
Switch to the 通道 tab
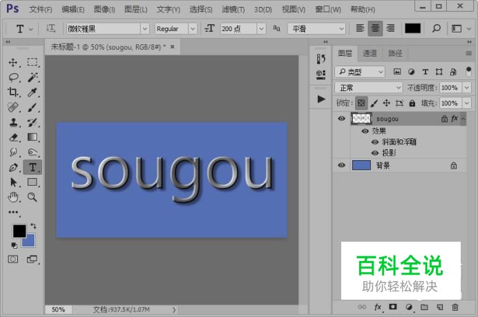click(370, 53)
